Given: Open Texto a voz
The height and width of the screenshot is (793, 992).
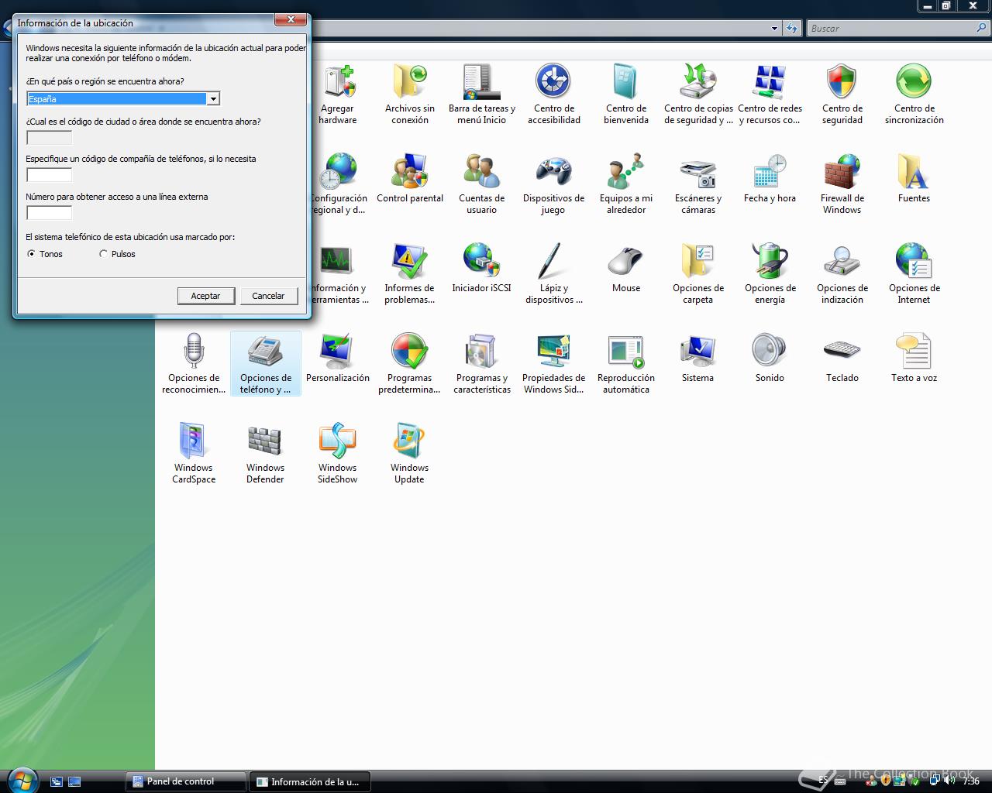Looking at the screenshot, I should pos(914,358).
